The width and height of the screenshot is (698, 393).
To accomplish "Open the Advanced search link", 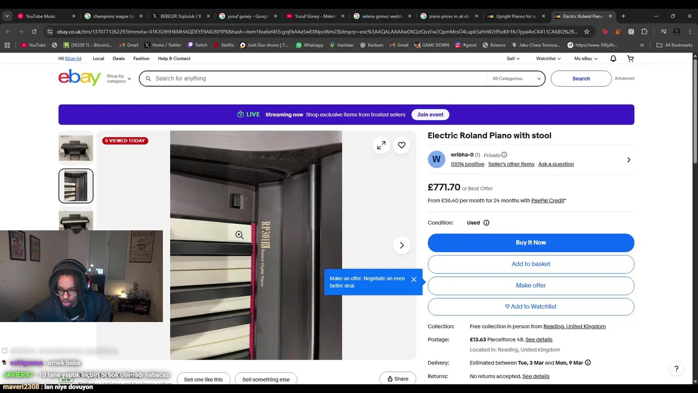I will coord(624,79).
